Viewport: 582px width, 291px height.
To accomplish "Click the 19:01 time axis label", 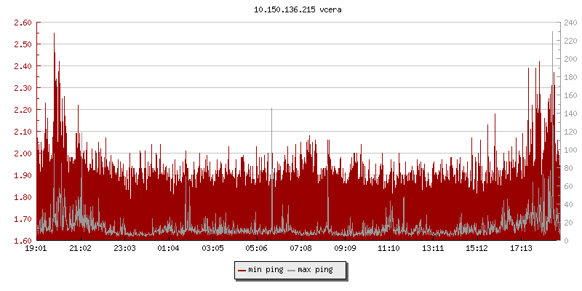I will click(36, 249).
